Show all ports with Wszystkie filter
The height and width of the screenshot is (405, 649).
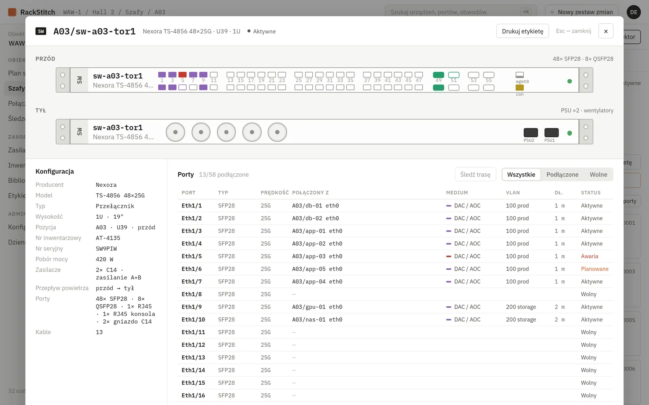tap(521, 175)
